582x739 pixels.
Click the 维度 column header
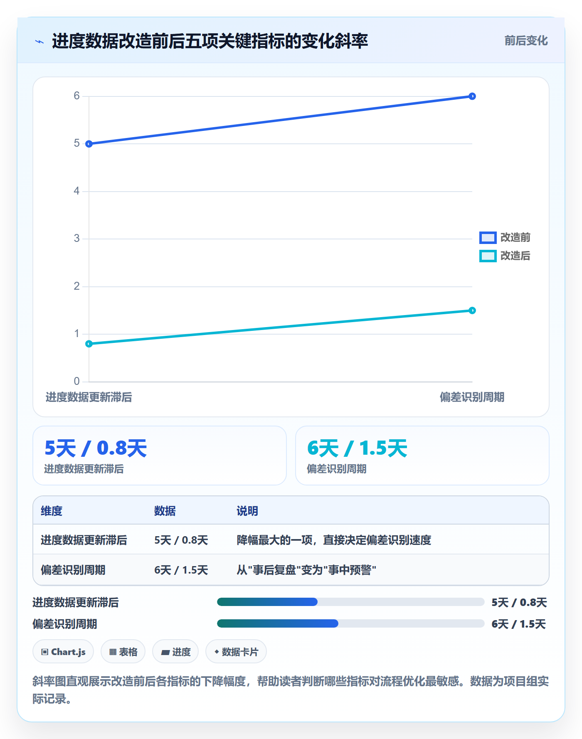tap(52, 511)
